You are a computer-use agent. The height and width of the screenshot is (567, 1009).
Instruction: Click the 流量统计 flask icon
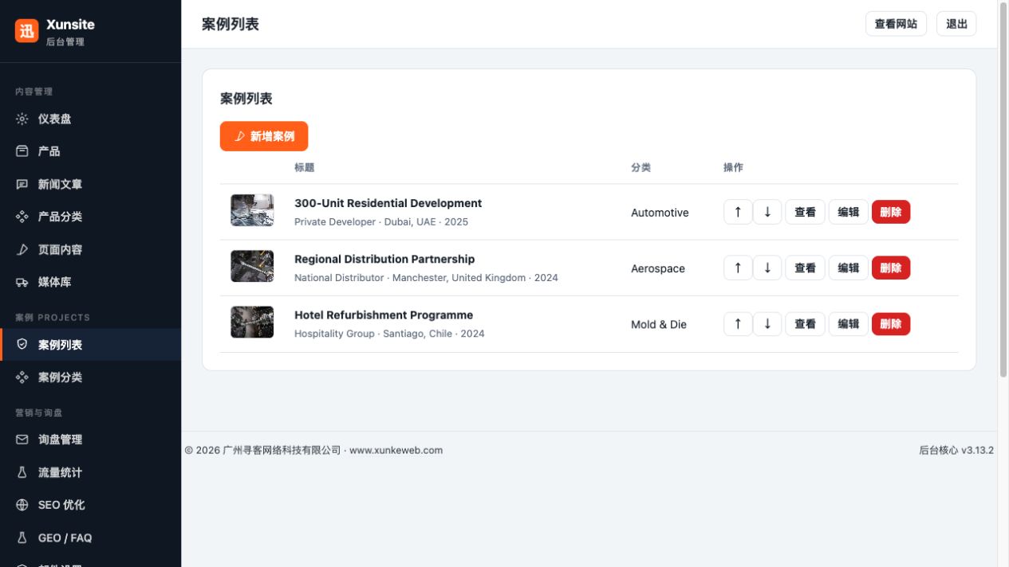click(22, 472)
